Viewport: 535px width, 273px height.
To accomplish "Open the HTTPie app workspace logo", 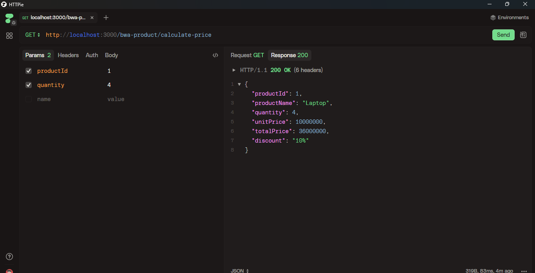I will (9, 18).
